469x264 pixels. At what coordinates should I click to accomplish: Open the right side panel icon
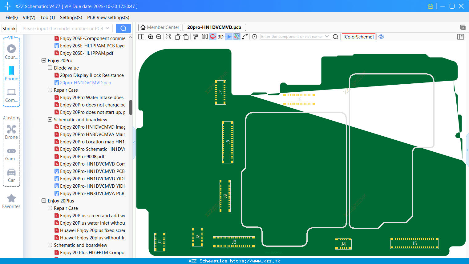[x=461, y=37]
